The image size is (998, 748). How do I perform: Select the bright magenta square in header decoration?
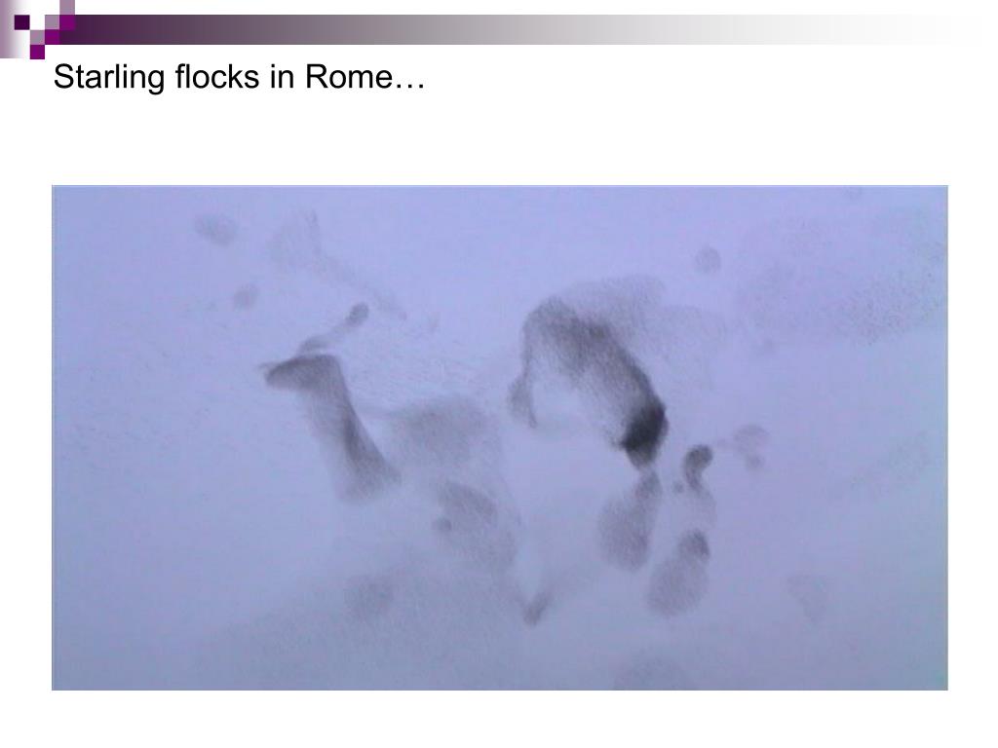point(67,22)
